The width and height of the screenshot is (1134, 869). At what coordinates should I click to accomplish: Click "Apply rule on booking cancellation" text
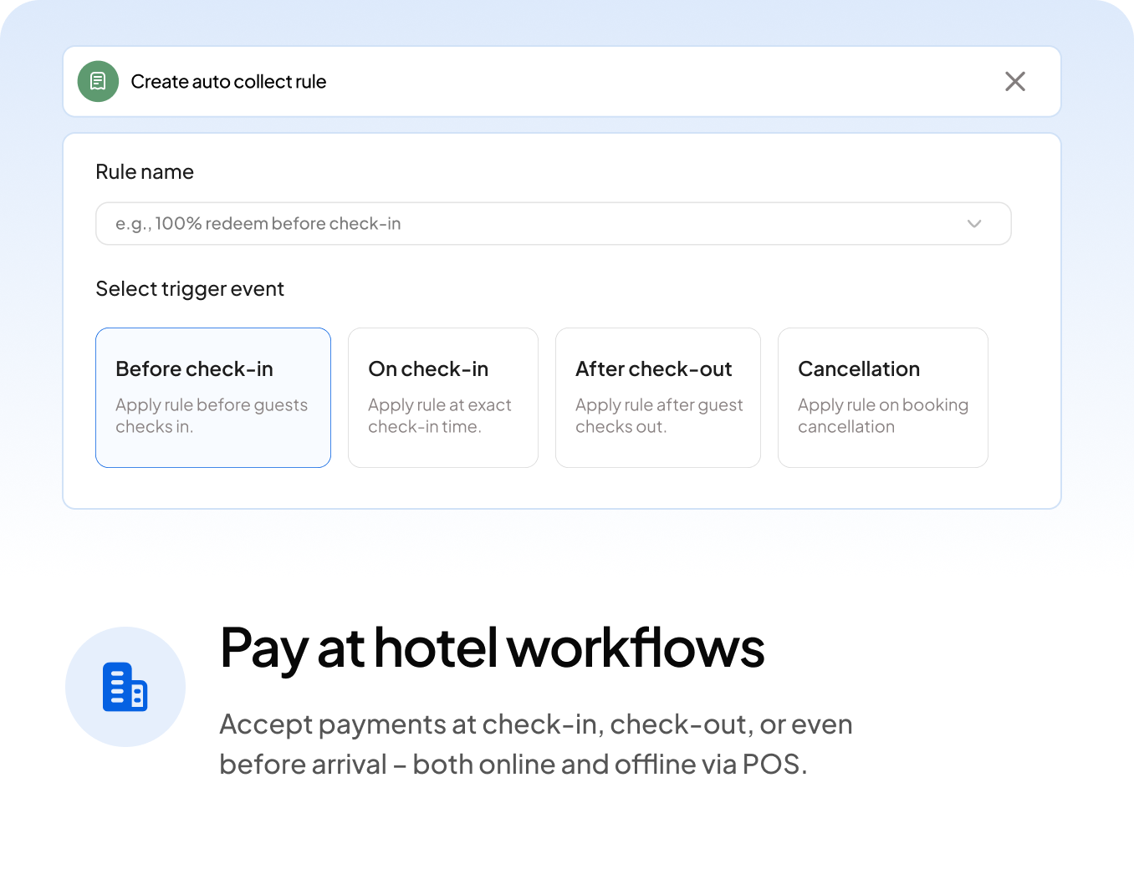[x=882, y=415]
